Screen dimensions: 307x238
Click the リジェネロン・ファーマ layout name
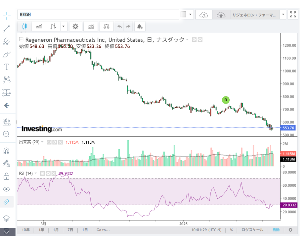(254, 15)
